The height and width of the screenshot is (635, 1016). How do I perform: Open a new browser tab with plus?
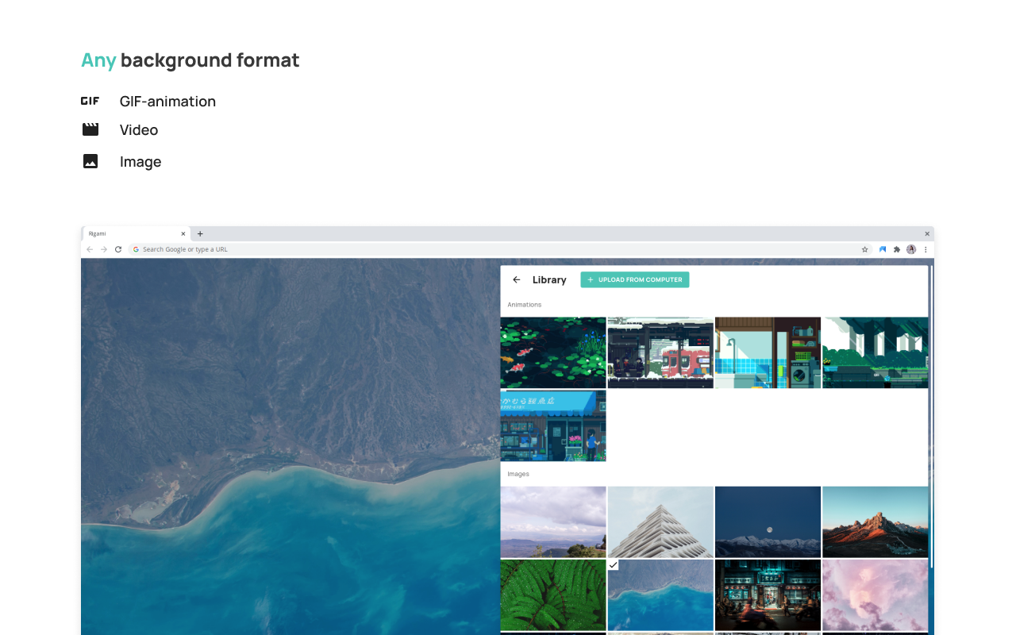tap(200, 234)
